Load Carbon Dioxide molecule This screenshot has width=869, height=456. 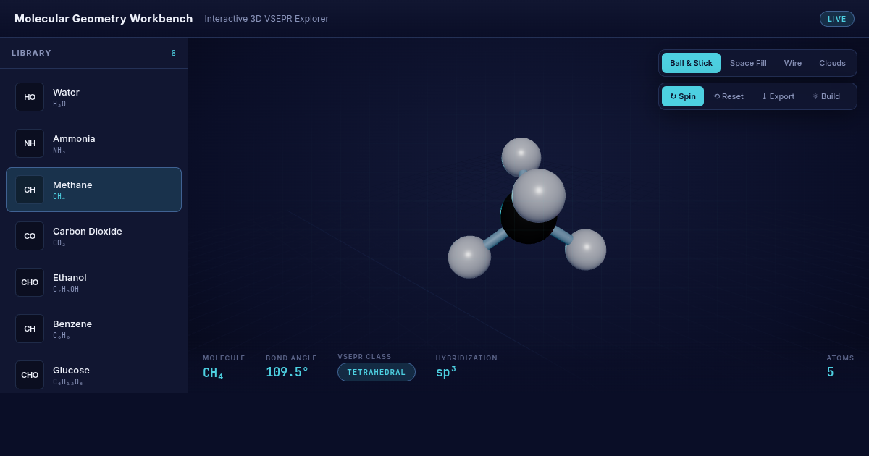pos(93,236)
